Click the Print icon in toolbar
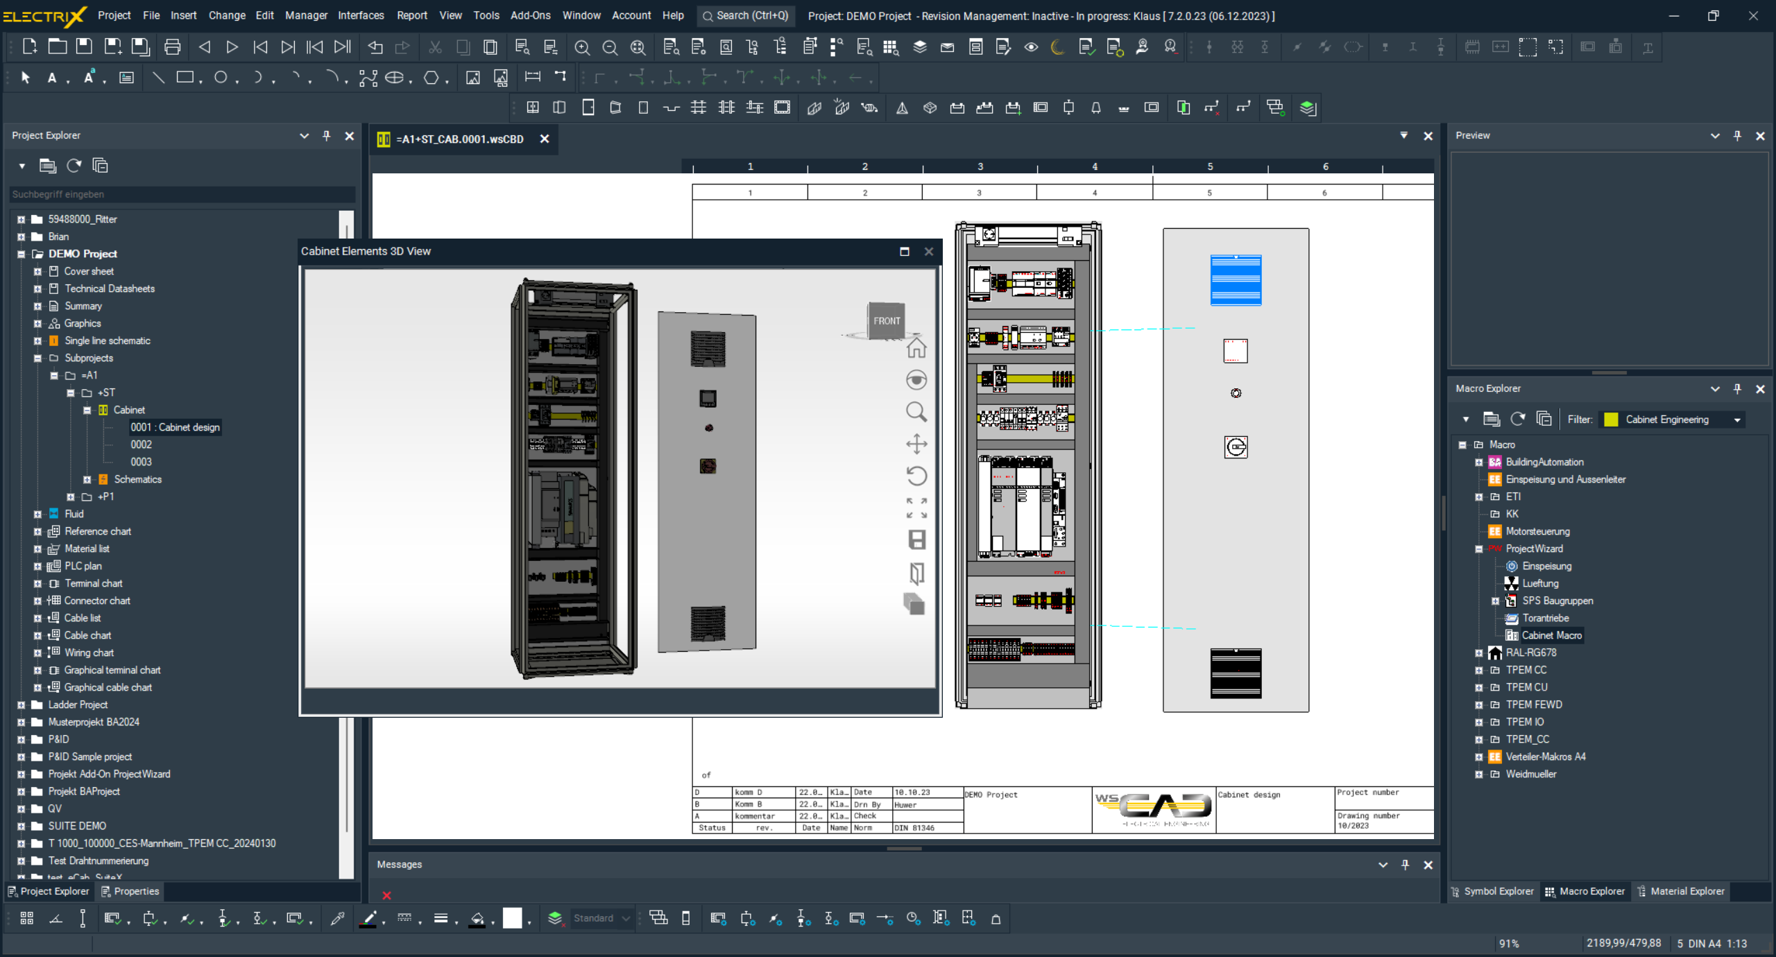The height and width of the screenshot is (957, 1776). (x=172, y=47)
